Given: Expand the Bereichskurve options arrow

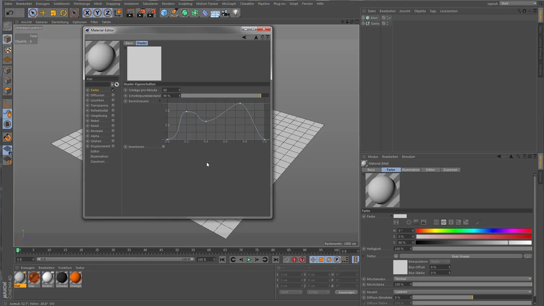Looking at the screenshot, I should click(x=160, y=101).
